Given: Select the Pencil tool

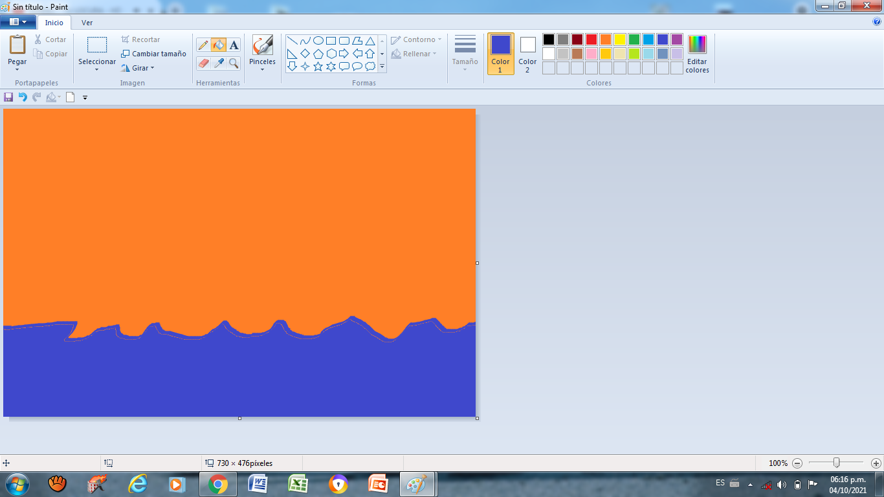Looking at the screenshot, I should [x=203, y=45].
